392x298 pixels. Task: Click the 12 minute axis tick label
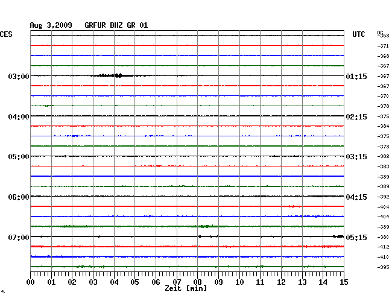(x=281, y=282)
